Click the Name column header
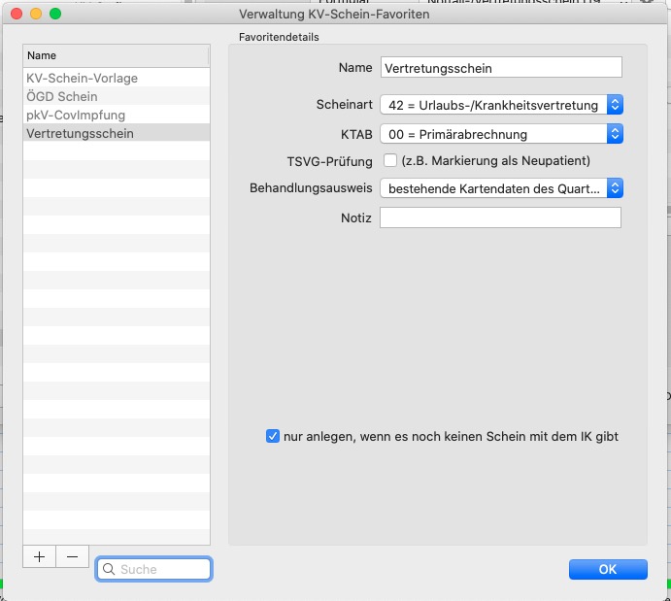Image resolution: width=671 pixels, height=601 pixels. pos(116,55)
